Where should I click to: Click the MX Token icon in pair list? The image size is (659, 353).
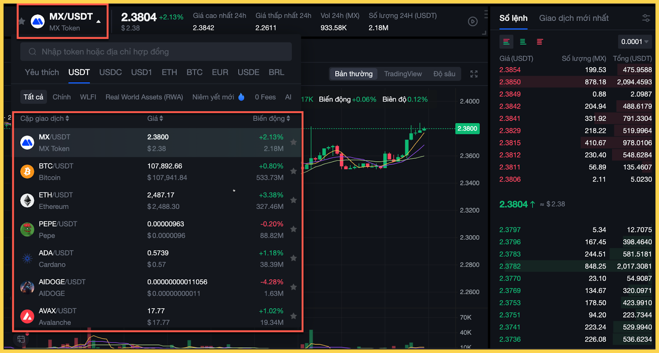[27, 143]
